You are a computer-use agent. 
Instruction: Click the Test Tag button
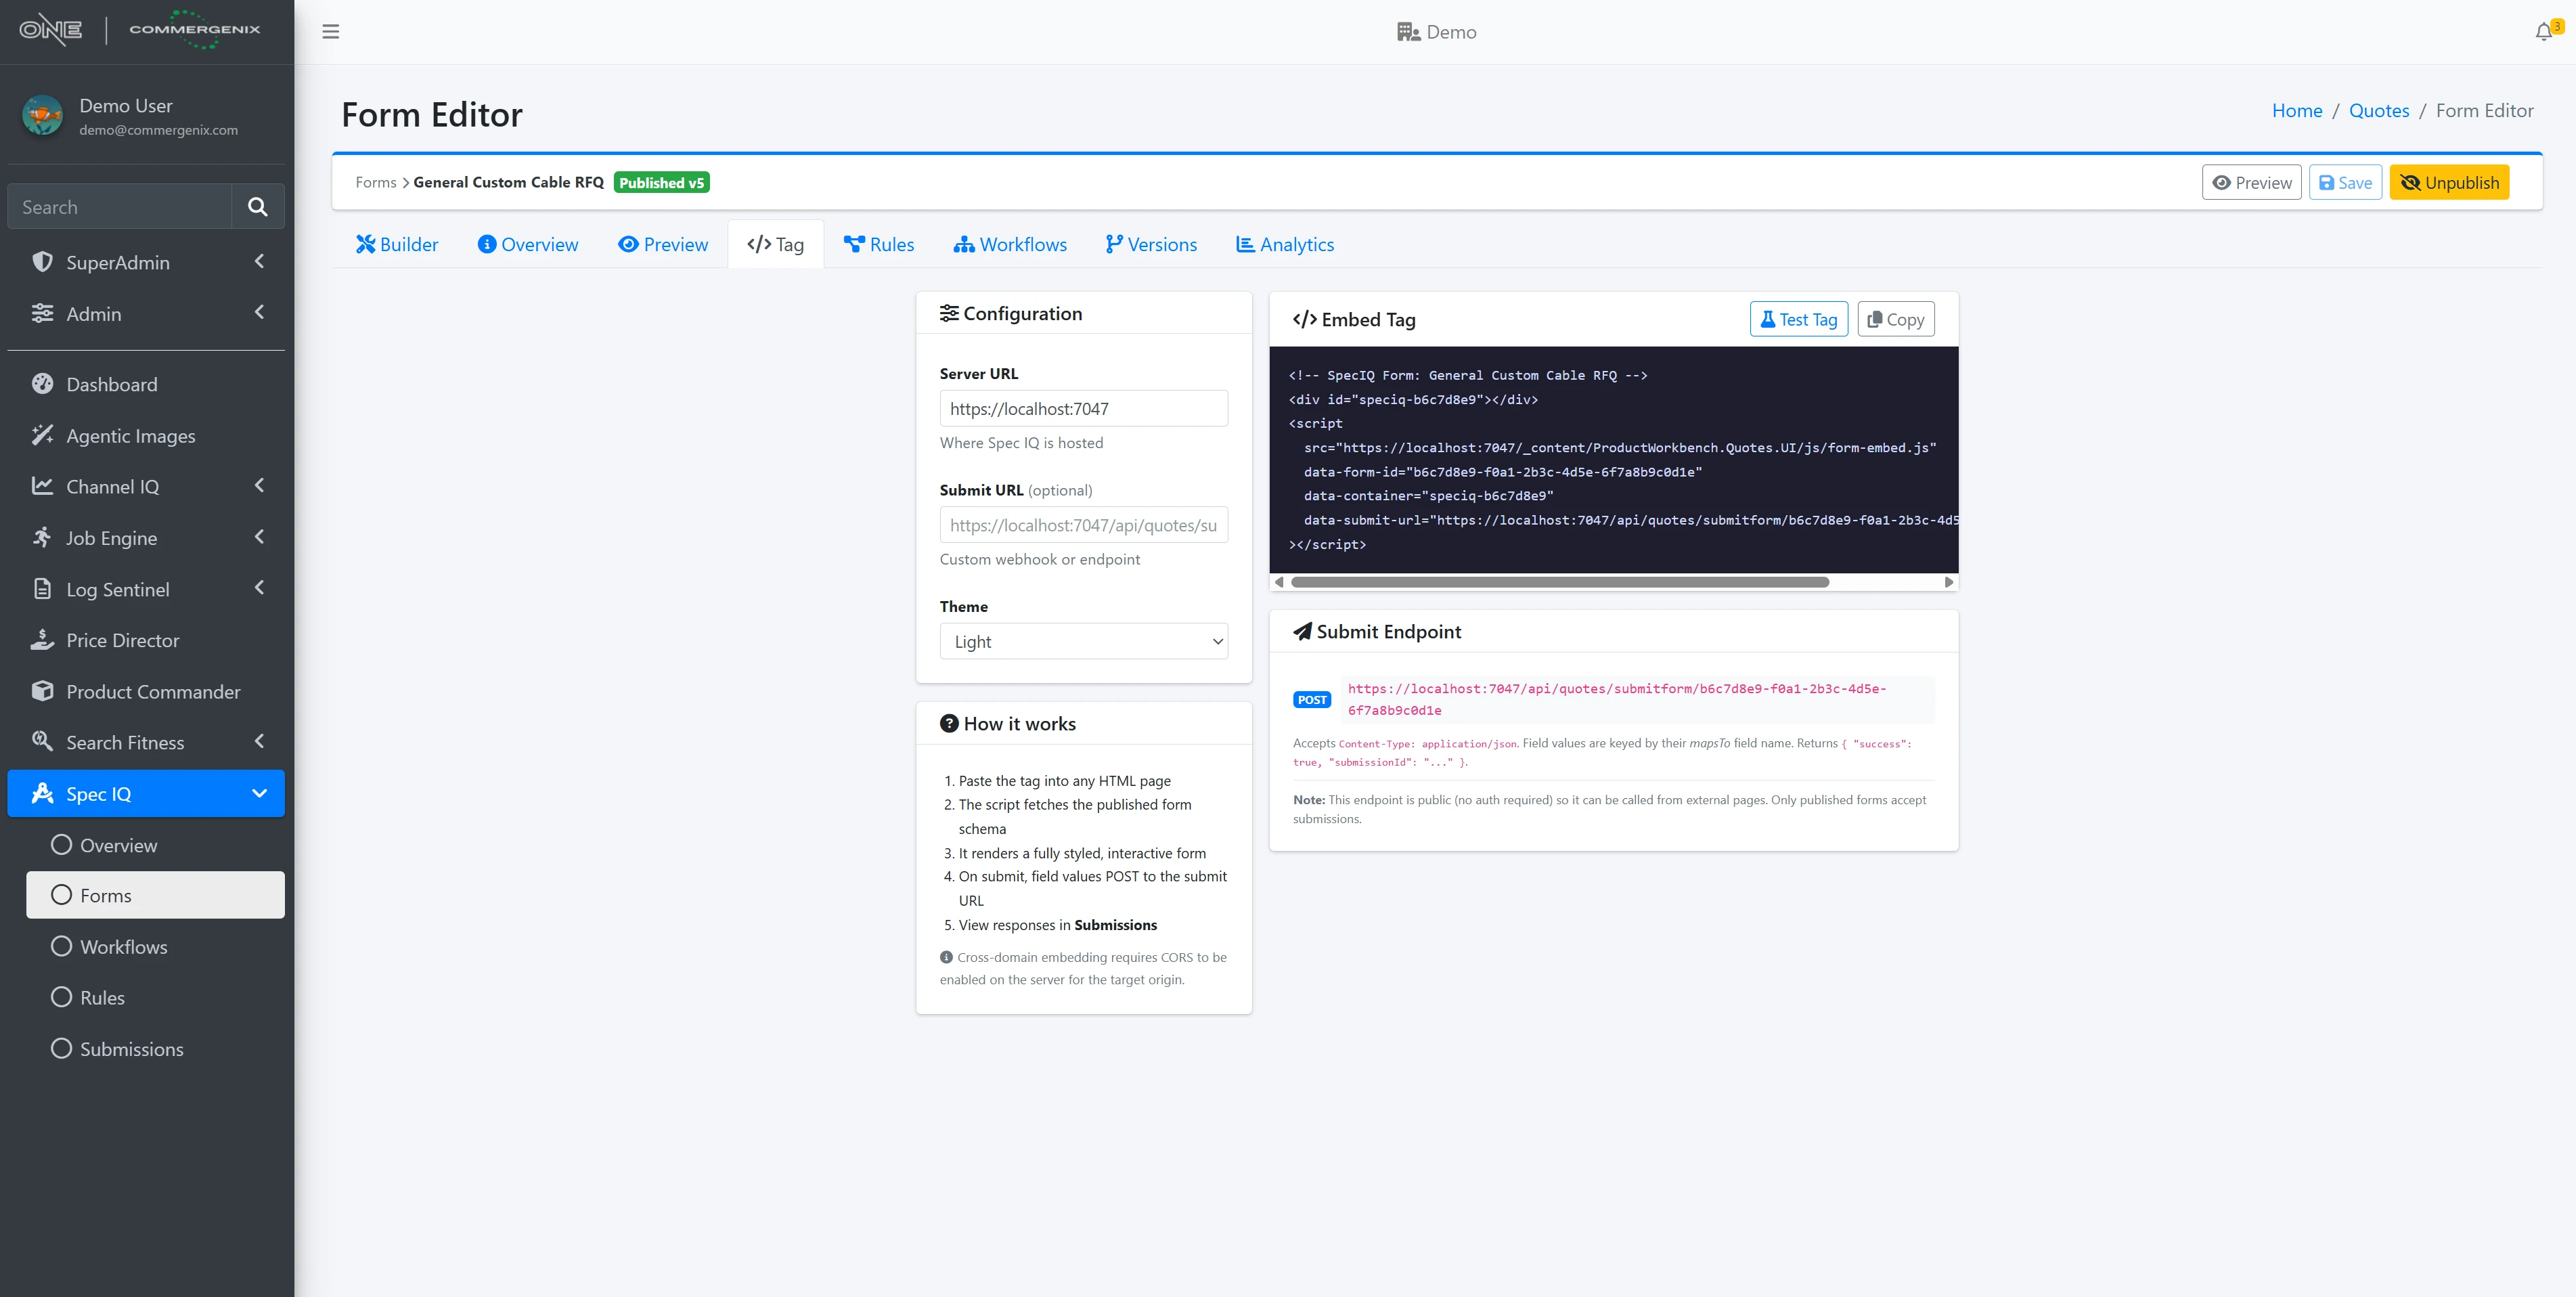coord(1799,320)
